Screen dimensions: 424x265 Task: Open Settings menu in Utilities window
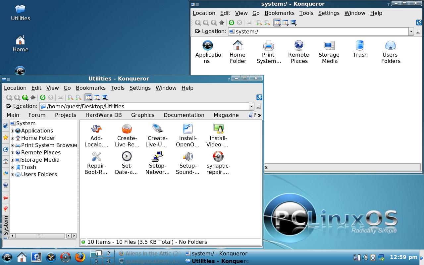click(140, 88)
